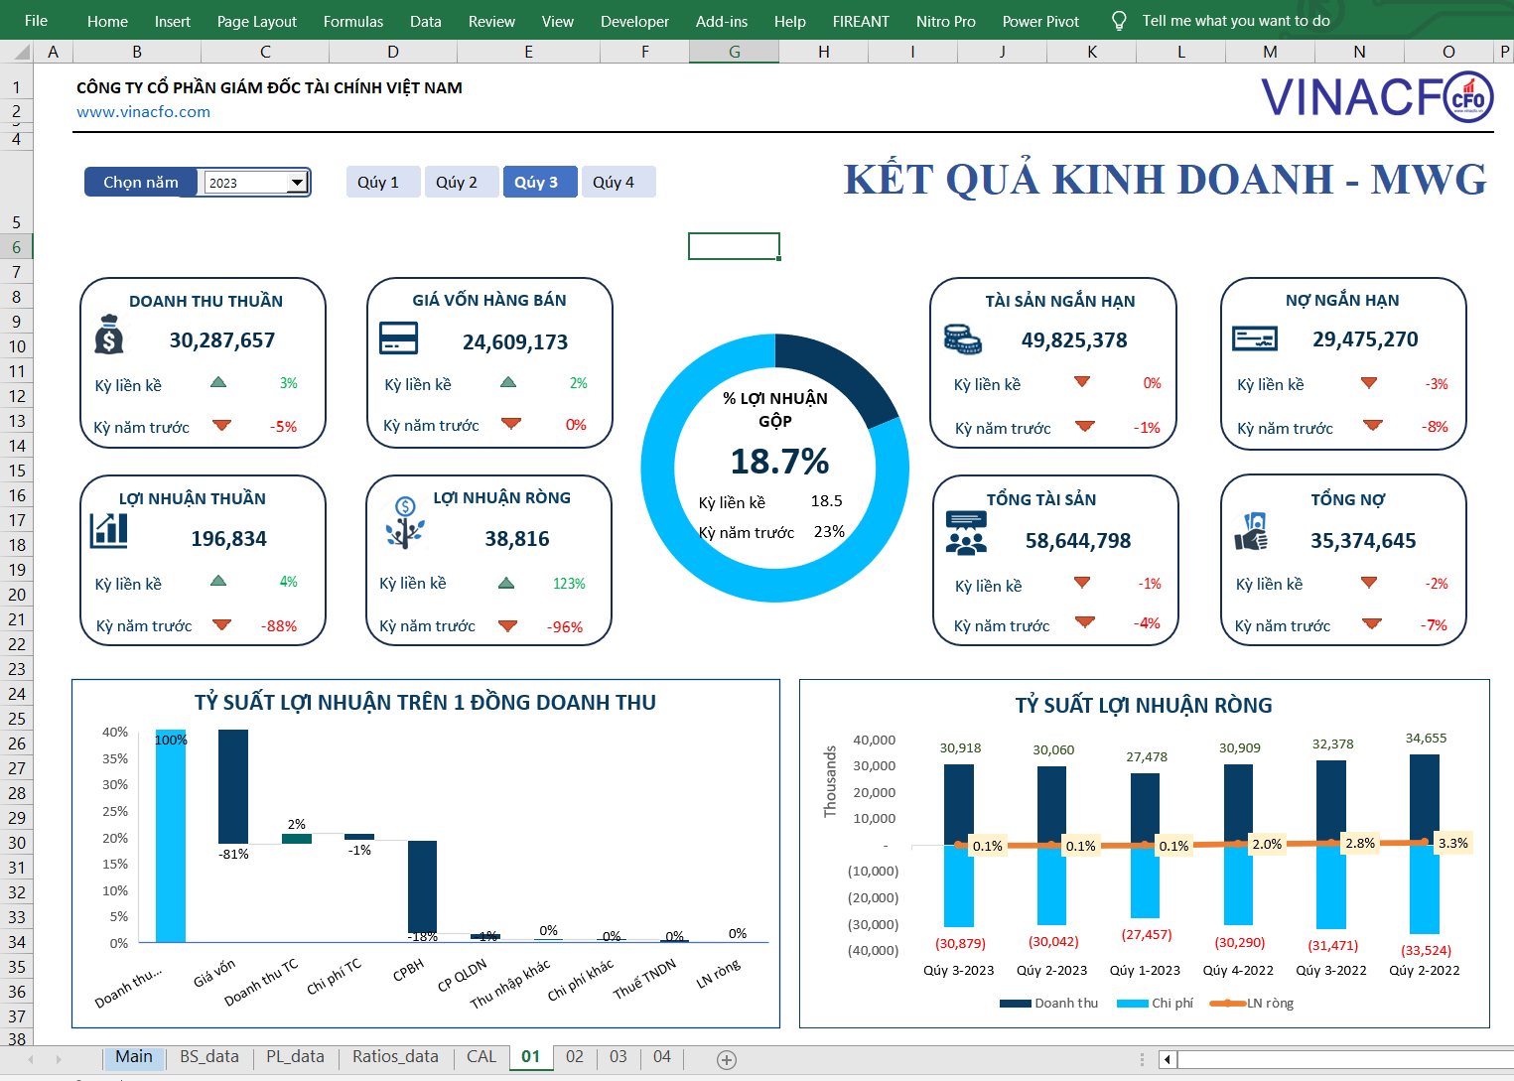Select Quý 2 quarter button
The height and width of the screenshot is (1081, 1514).
(x=462, y=182)
